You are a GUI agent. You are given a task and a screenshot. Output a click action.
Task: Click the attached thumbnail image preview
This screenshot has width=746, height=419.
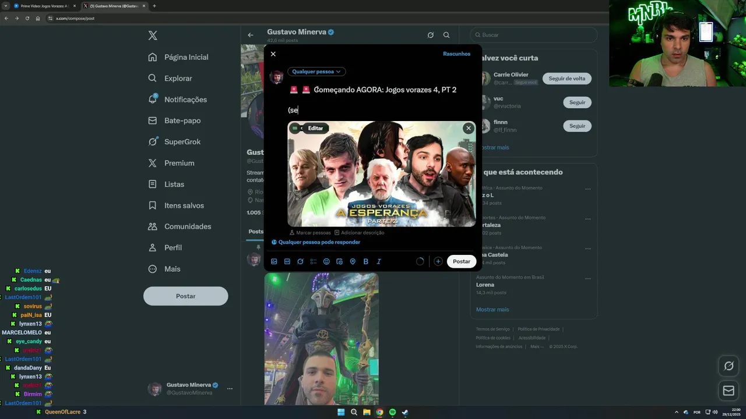(x=382, y=174)
